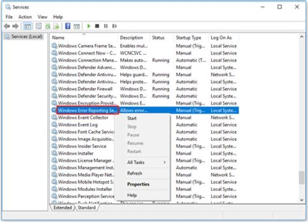Open the File menu

(9, 17)
